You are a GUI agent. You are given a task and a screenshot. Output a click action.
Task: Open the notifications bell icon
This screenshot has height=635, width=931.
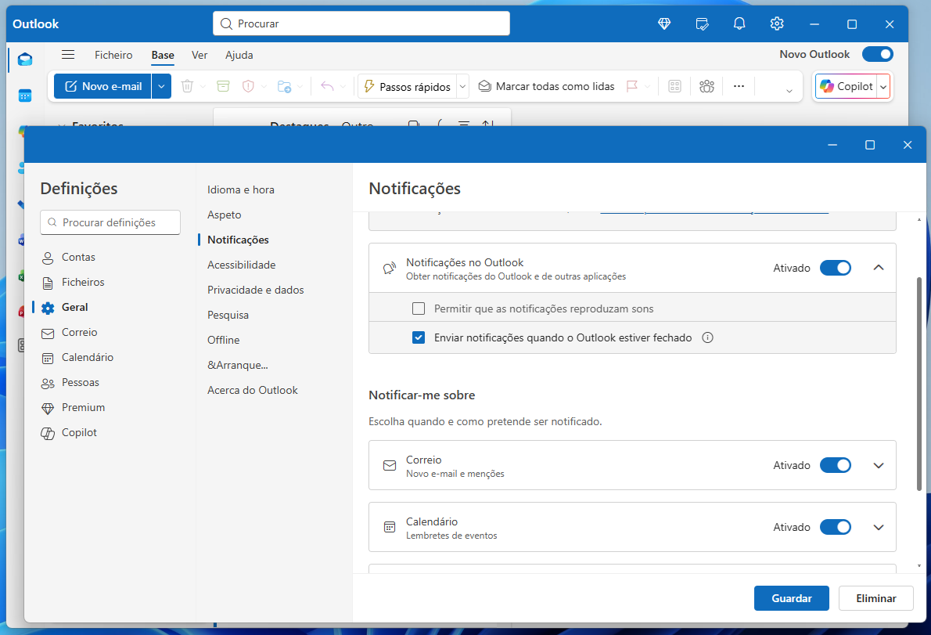(739, 24)
